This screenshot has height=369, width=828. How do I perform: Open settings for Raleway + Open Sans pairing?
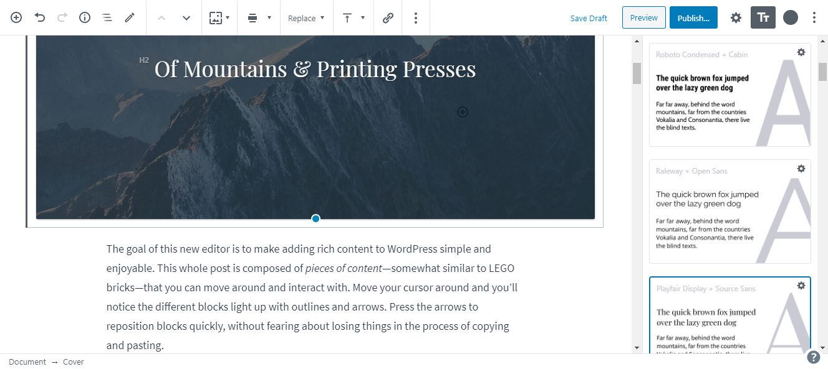[x=801, y=168]
